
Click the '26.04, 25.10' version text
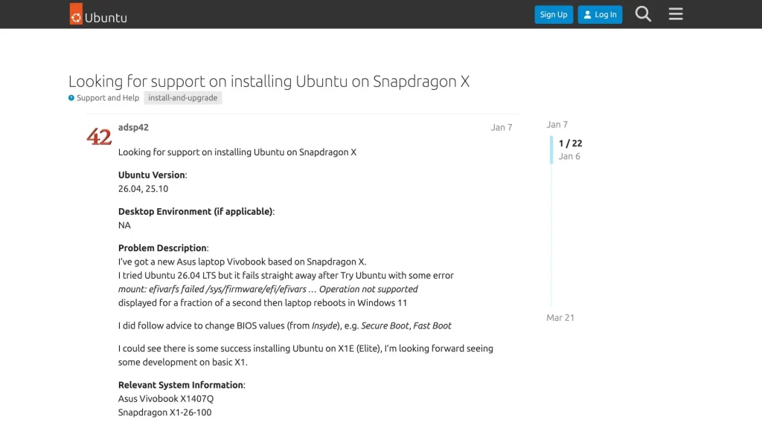pos(143,189)
